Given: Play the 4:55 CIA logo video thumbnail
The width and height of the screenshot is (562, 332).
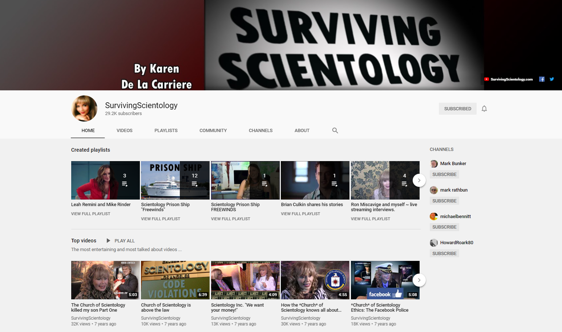Looking at the screenshot, I should pyautogui.click(x=315, y=280).
